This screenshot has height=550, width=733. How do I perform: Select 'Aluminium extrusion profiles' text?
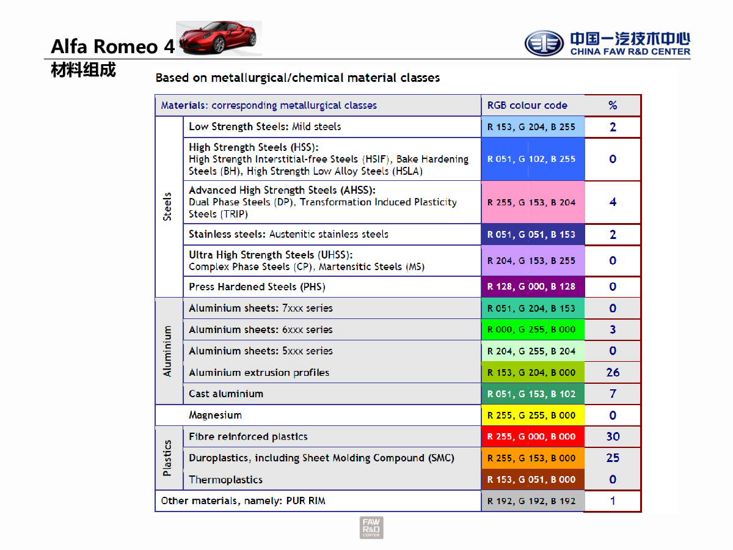click(259, 372)
